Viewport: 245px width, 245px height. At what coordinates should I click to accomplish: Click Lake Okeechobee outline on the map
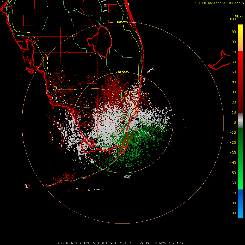point(100,42)
